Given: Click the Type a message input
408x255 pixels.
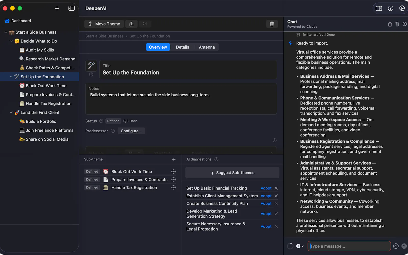Looking at the screenshot, I should point(349,246).
